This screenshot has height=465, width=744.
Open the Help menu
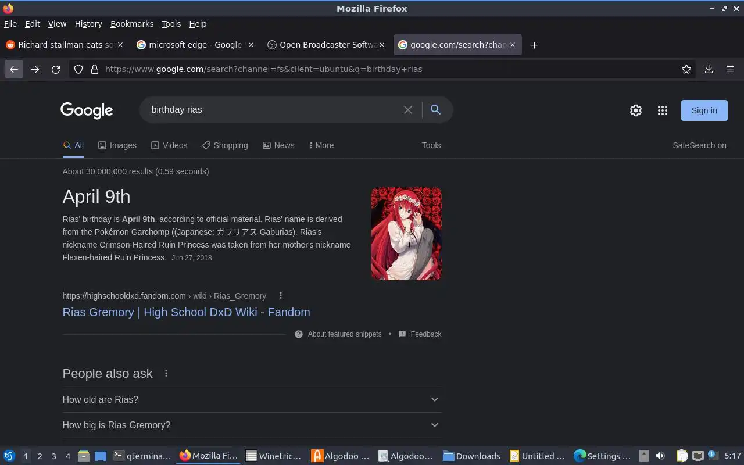[198, 24]
